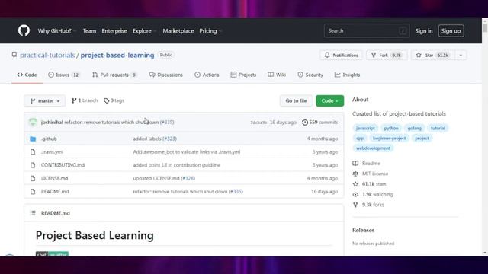Switch to the Code tab
This screenshot has height=274, width=488.
click(27, 75)
